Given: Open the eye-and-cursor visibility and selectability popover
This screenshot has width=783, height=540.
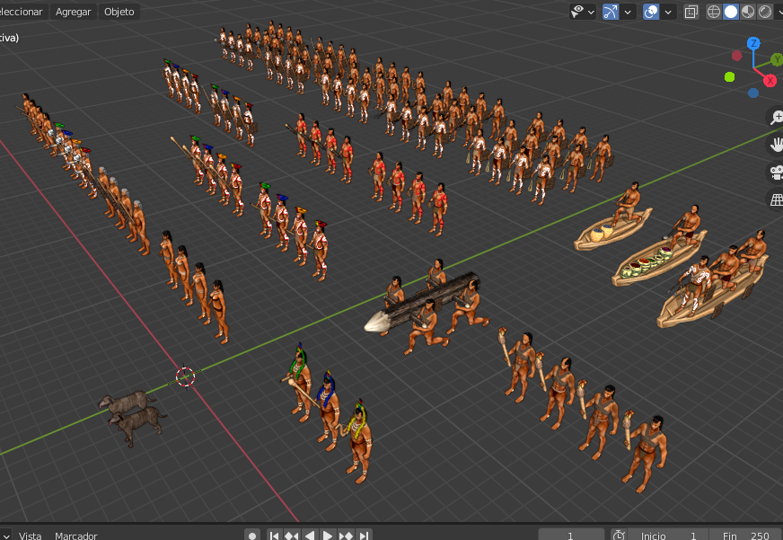Looking at the screenshot, I should 583,12.
